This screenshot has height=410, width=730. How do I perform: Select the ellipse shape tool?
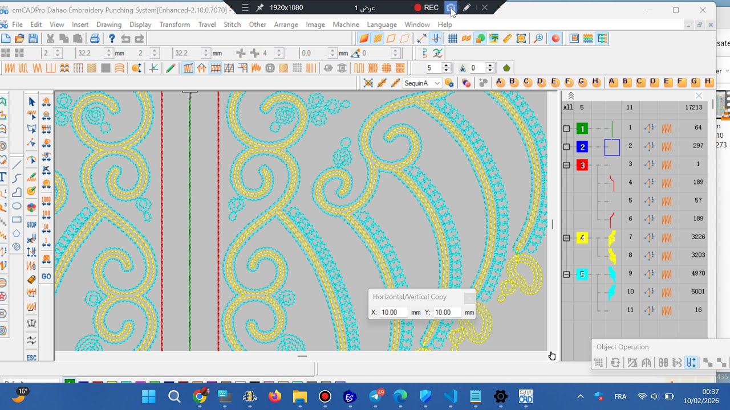click(x=17, y=206)
